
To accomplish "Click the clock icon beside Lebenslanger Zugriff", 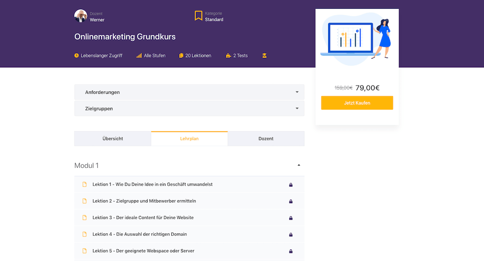I will tap(76, 56).
